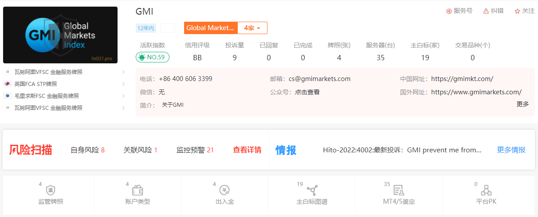Open the 账户类型 tab label
538x217 pixels.
tap(137, 202)
